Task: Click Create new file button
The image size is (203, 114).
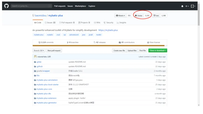Action: click(x=119, y=51)
